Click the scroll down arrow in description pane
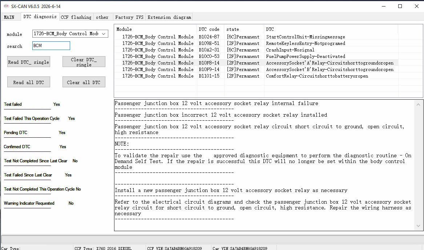The width and height of the screenshot is (424, 250). pos(418,226)
